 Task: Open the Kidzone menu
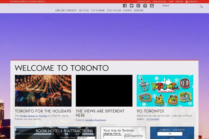139,10
